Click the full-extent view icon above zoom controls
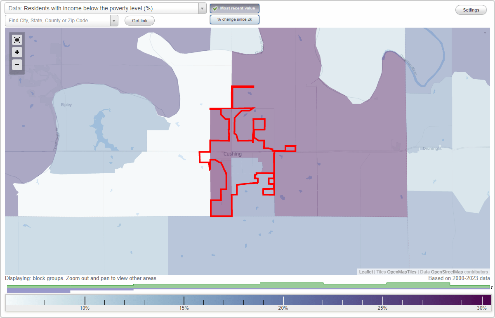Viewport: 495px width, 318px height. click(17, 40)
